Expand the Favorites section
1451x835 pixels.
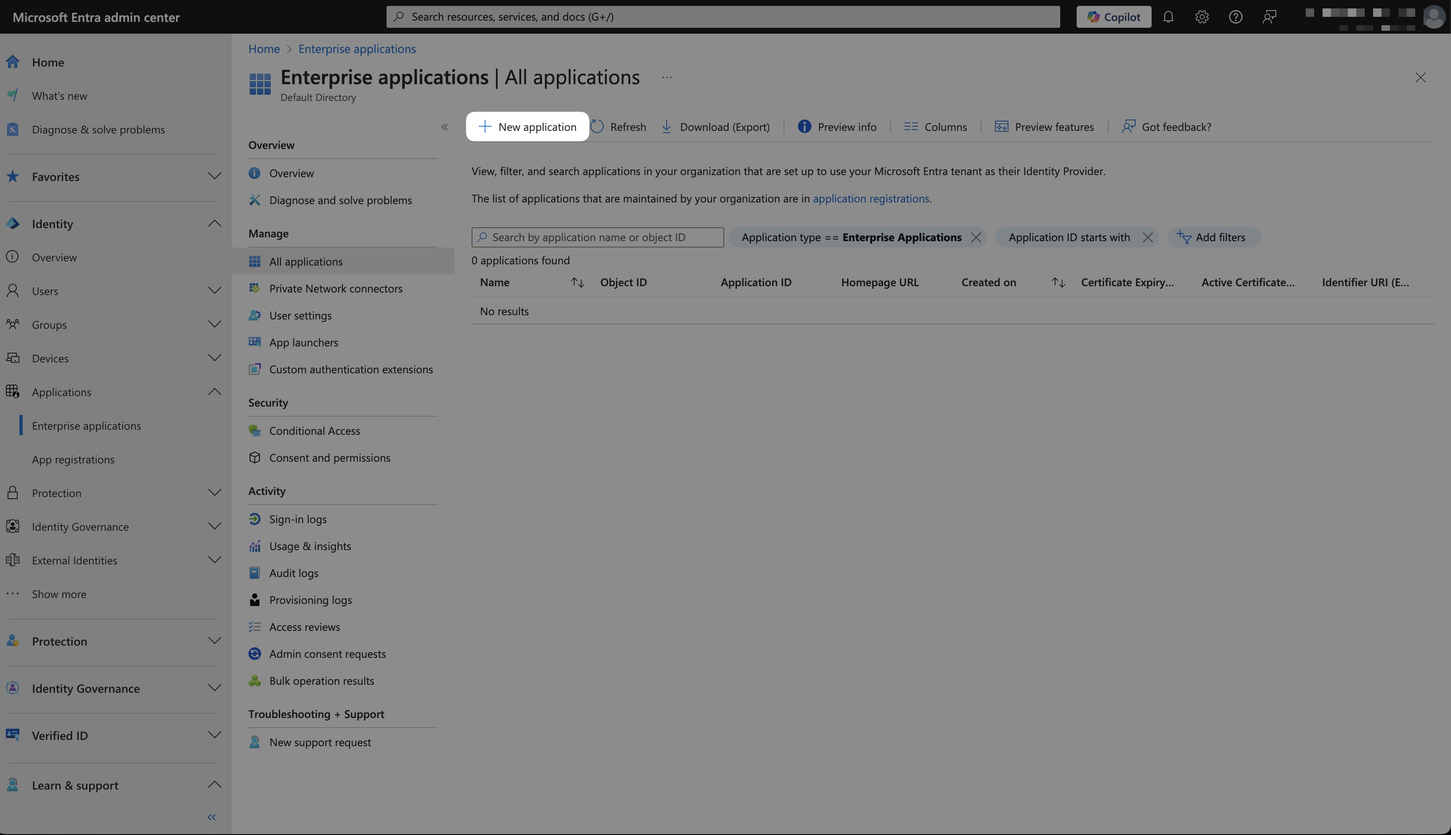click(214, 177)
